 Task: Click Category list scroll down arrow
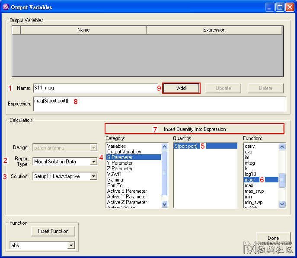click(164, 204)
